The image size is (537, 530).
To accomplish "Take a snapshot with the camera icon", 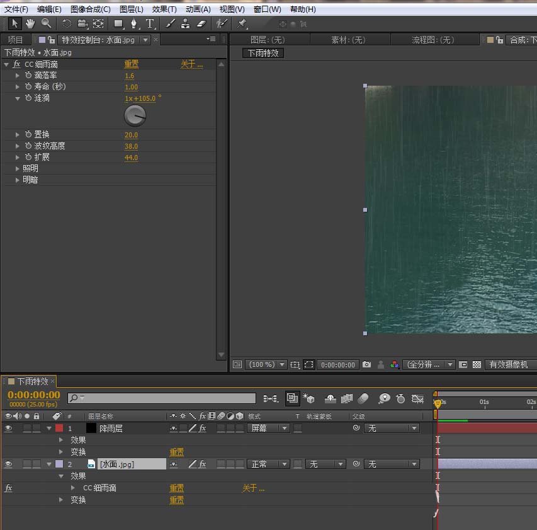I will click(367, 364).
